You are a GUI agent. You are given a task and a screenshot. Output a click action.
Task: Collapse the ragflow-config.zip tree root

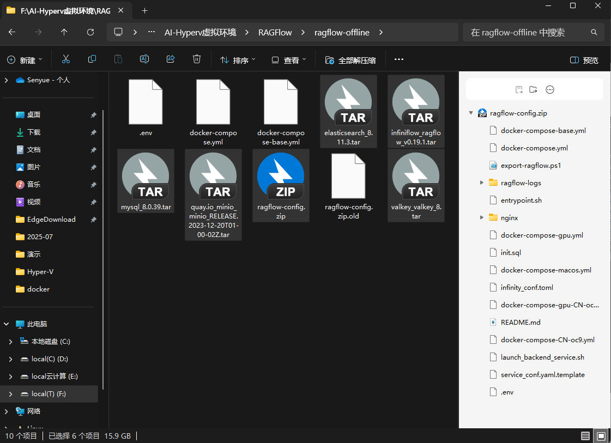coord(471,113)
